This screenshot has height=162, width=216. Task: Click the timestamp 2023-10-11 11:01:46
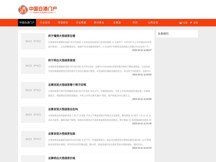tap(142, 123)
